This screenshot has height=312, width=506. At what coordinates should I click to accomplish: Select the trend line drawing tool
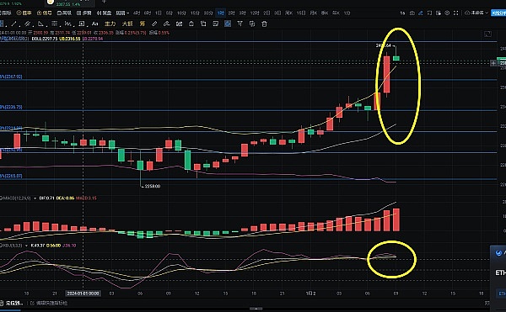point(13,24)
